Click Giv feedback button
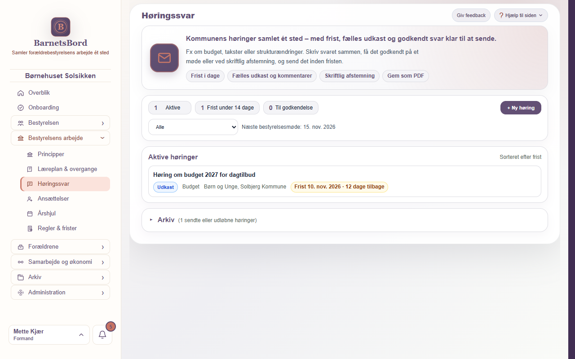 (471, 15)
